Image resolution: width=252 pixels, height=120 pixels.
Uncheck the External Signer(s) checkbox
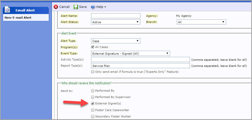pyautogui.click(x=93, y=103)
